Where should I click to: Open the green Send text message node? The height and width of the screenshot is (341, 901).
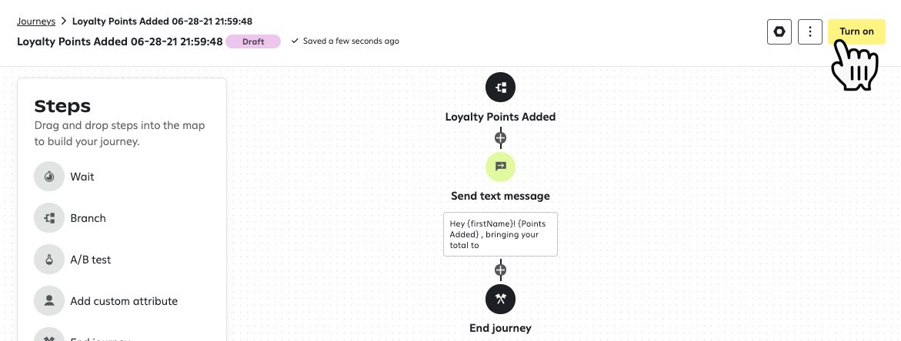coord(500,166)
